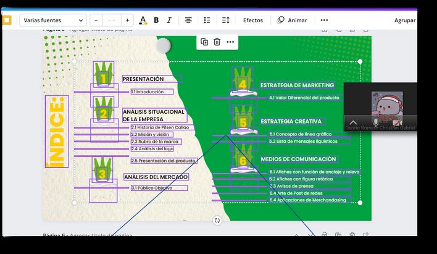Select the 1.1 Introducción text
The height and width of the screenshot is (254, 437).
(148, 91)
